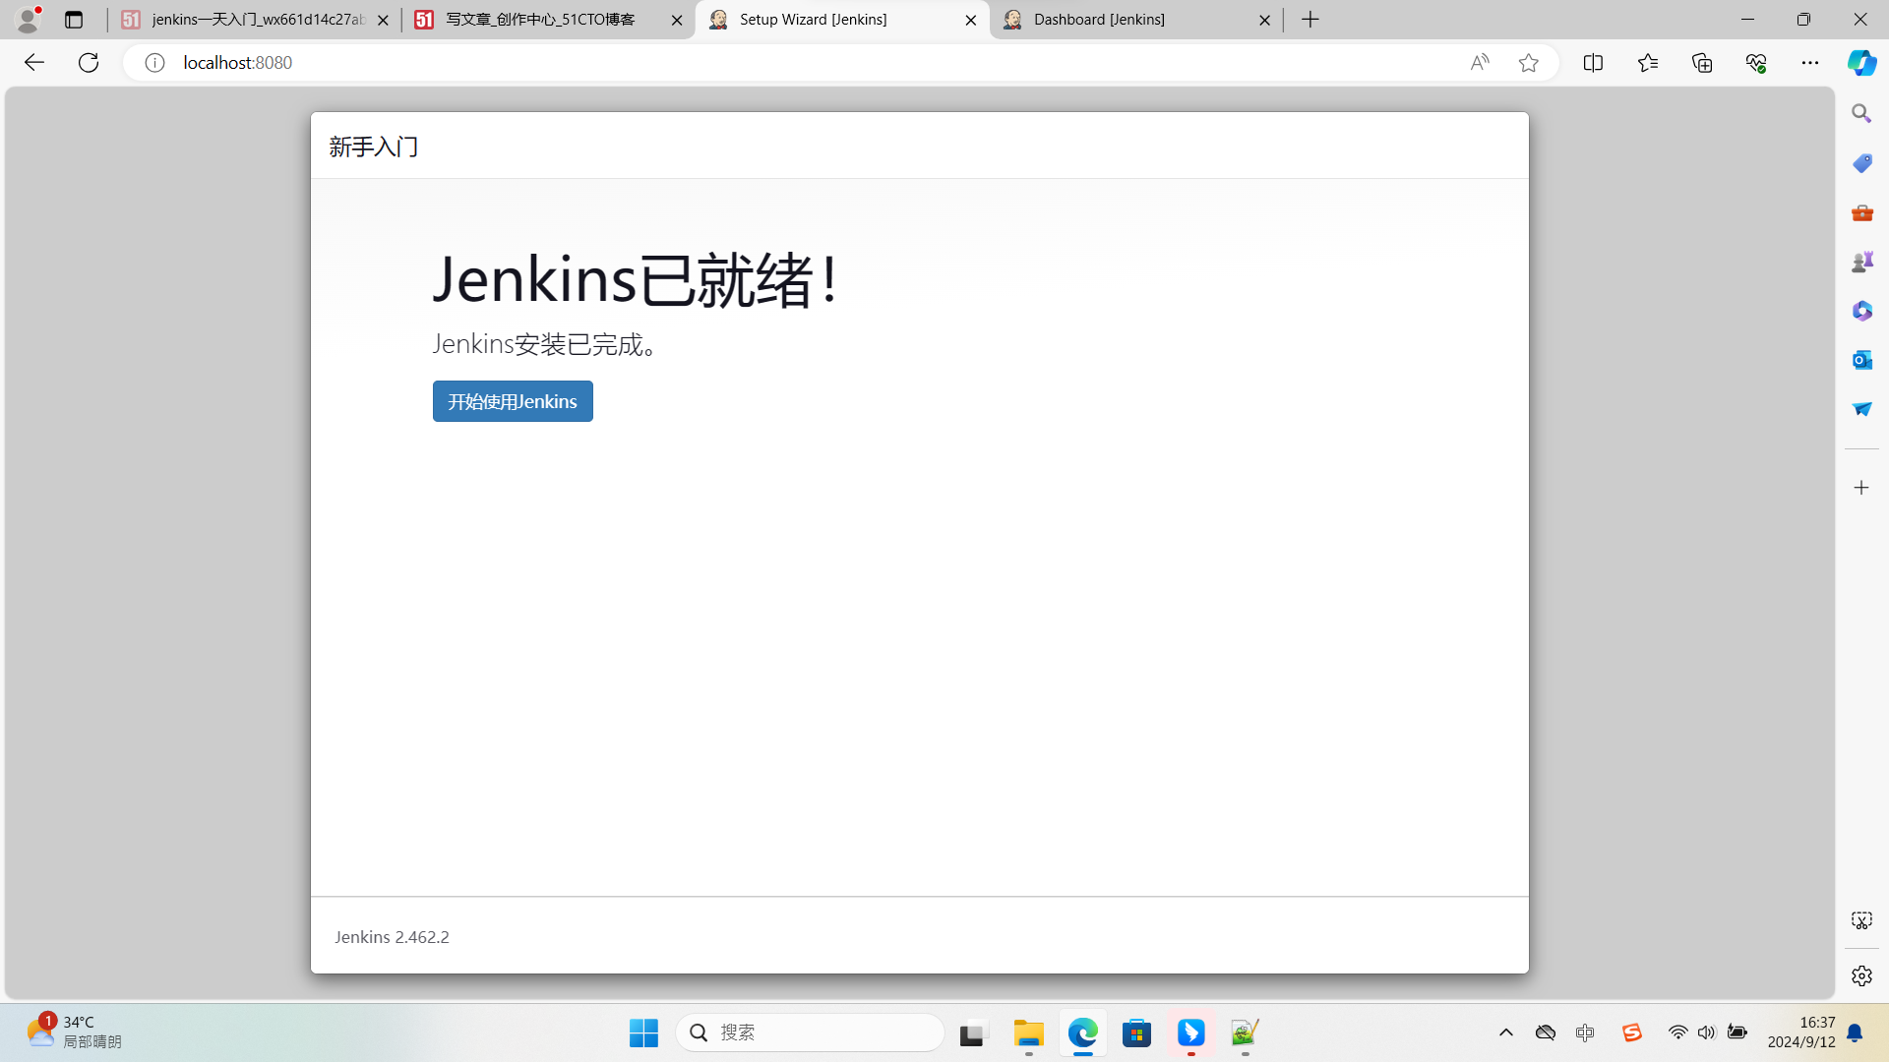Open the sidebar Microsoft 365 icon
Image resolution: width=1889 pixels, height=1062 pixels.
[x=1861, y=311]
